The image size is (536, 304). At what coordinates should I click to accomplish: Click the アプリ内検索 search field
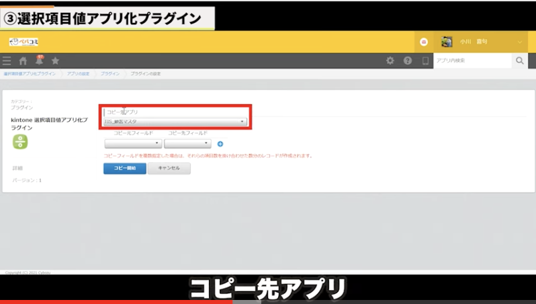[x=470, y=61]
